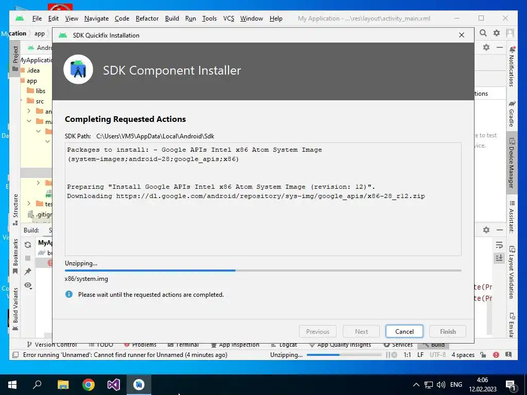Image resolution: width=527 pixels, height=395 pixels.
Task: Open the Edit menu
Action: (x=53, y=19)
